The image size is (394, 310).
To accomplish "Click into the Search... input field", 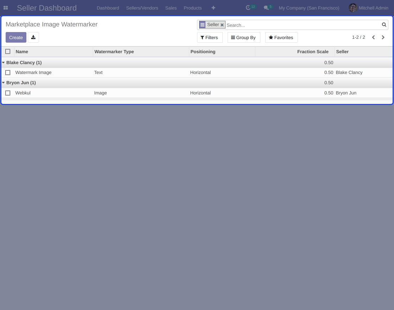I will click(x=303, y=25).
